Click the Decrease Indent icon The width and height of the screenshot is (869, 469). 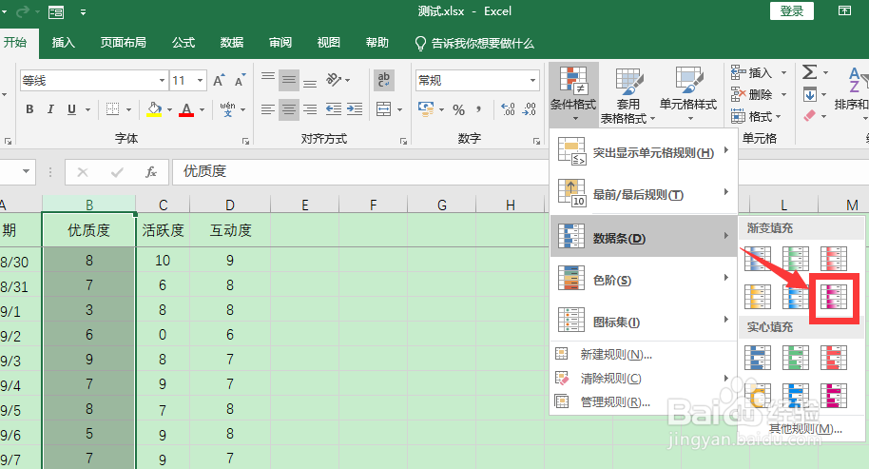coord(333,109)
